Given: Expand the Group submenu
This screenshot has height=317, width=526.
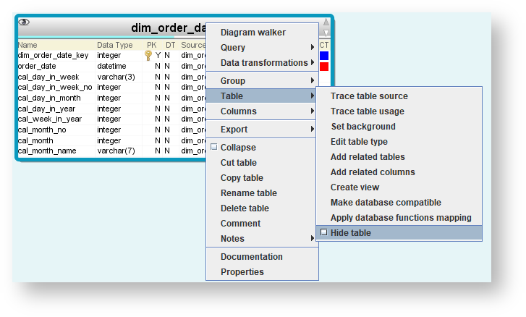Looking at the screenshot, I should 262,80.
